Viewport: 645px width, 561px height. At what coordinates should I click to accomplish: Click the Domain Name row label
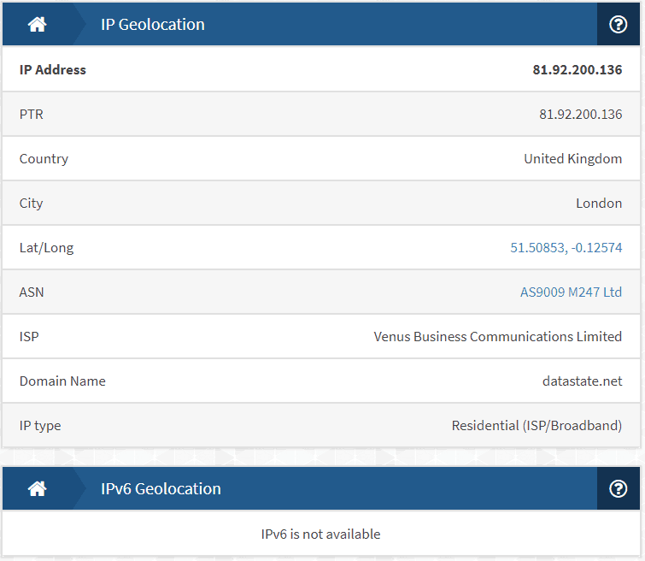[62, 381]
